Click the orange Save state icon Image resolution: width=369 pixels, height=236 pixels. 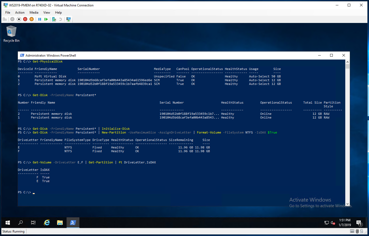click(x=31, y=19)
